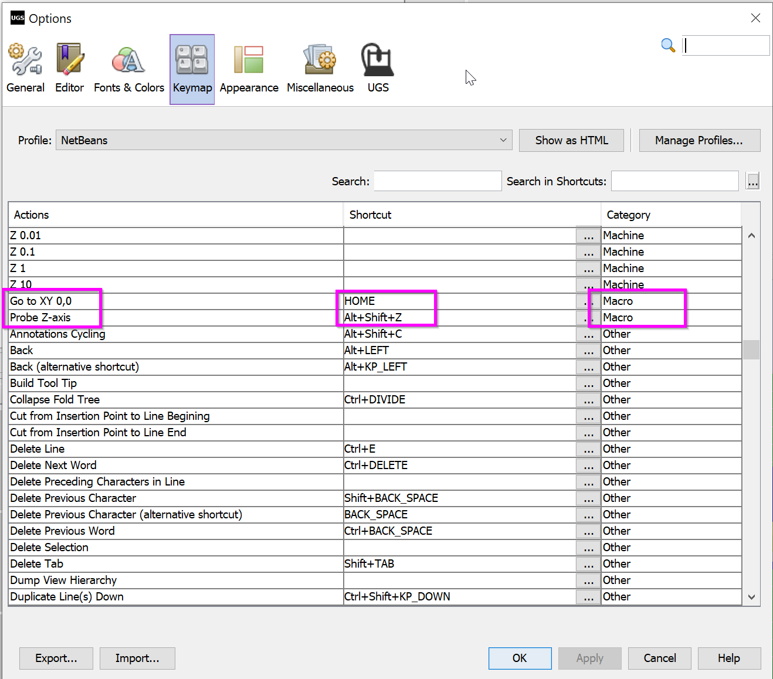This screenshot has height=679, width=773.
Task: Open the Miscellaneous options category
Action: pyautogui.click(x=320, y=69)
